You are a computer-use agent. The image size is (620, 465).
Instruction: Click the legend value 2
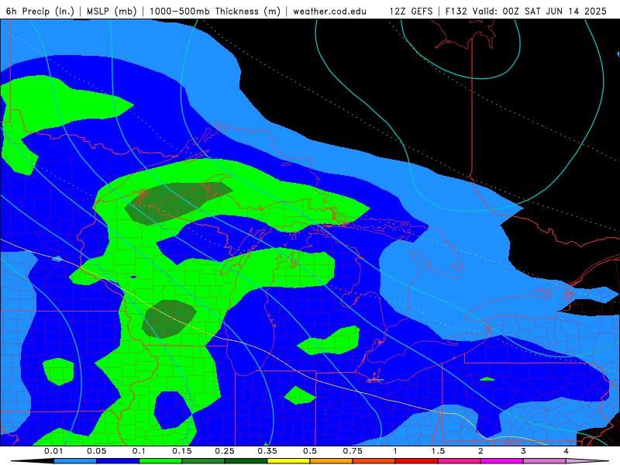pyautogui.click(x=480, y=451)
